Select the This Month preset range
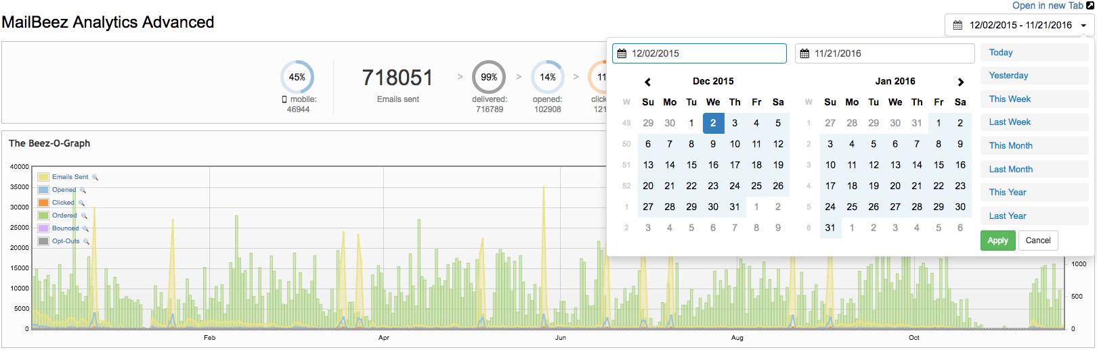 click(x=1034, y=146)
